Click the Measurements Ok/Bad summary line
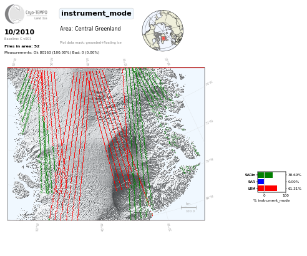Screen dimensions: 307x256 (x=52, y=52)
